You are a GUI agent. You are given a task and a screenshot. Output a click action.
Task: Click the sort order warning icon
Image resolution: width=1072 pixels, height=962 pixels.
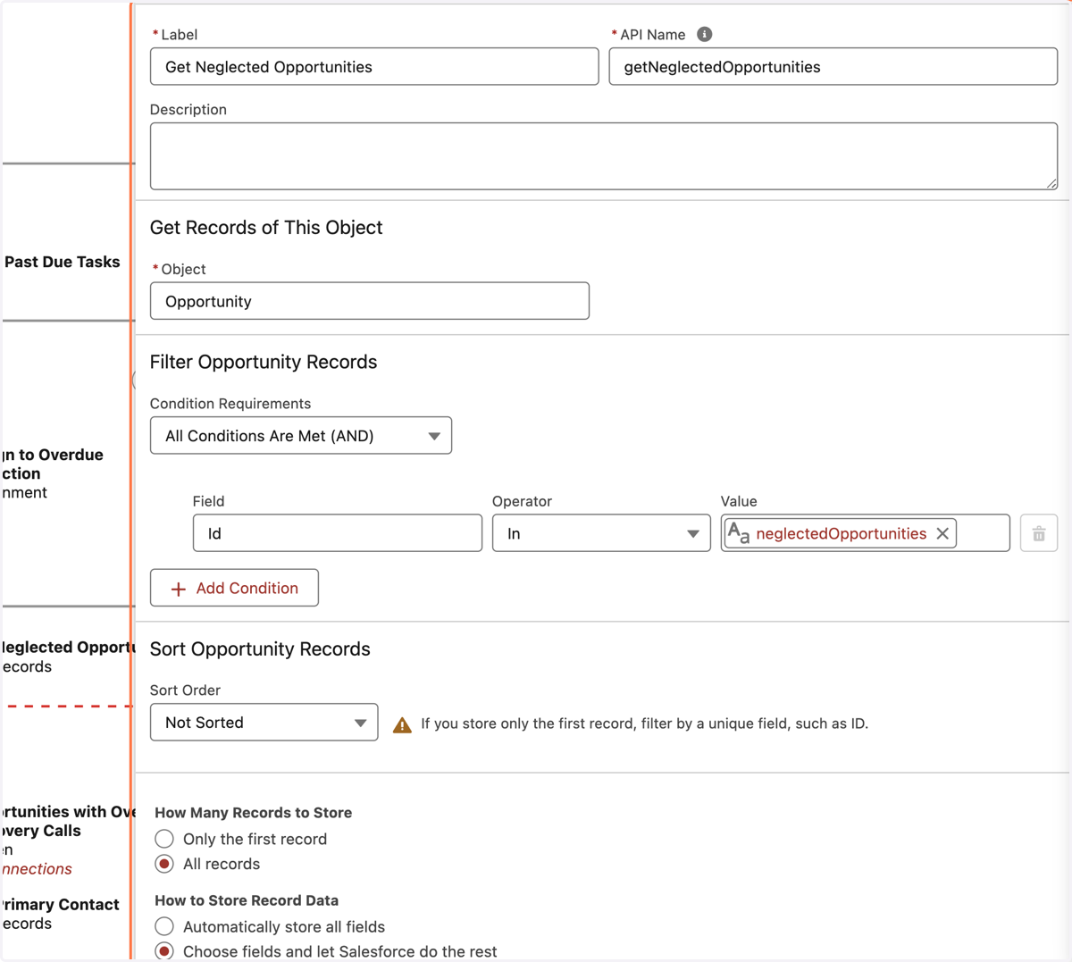[403, 724]
